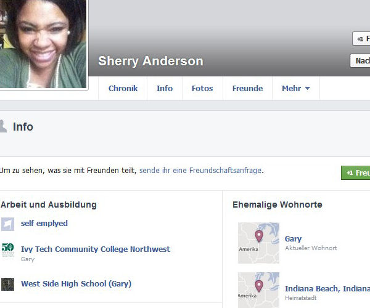The width and height of the screenshot is (370, 308).
Task: Open the Indiana Beach, Indiana hometown link
Action: [327, 288]
